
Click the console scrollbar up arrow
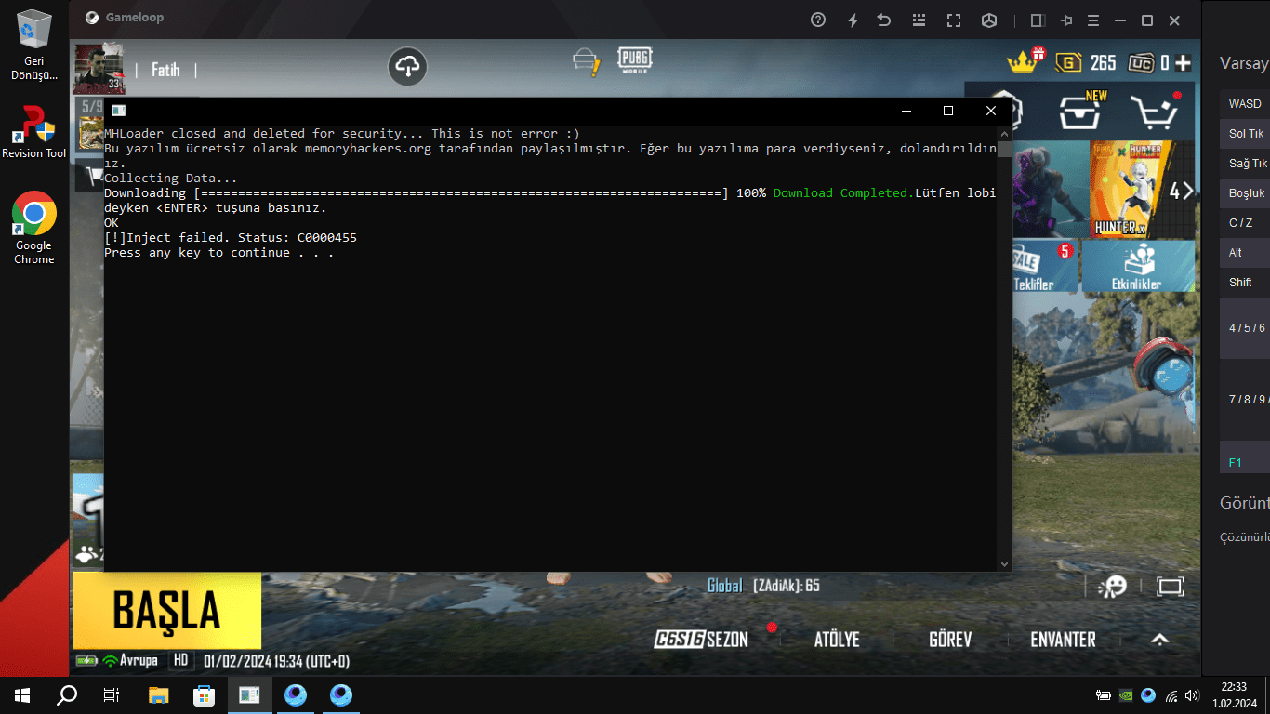click(x=1004, y=134)
